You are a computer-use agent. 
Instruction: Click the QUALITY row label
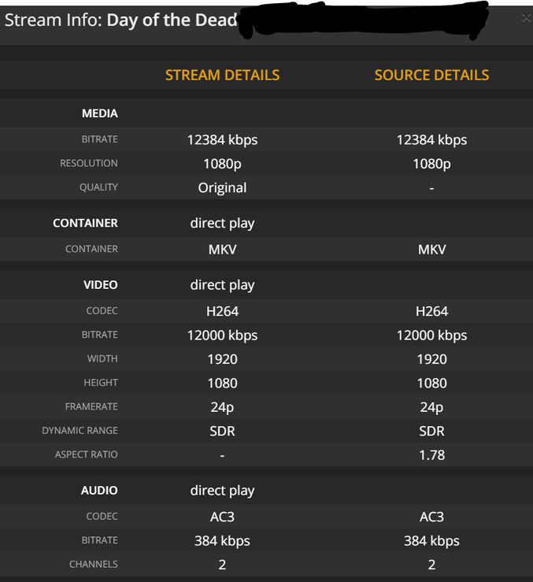(99, 187)
